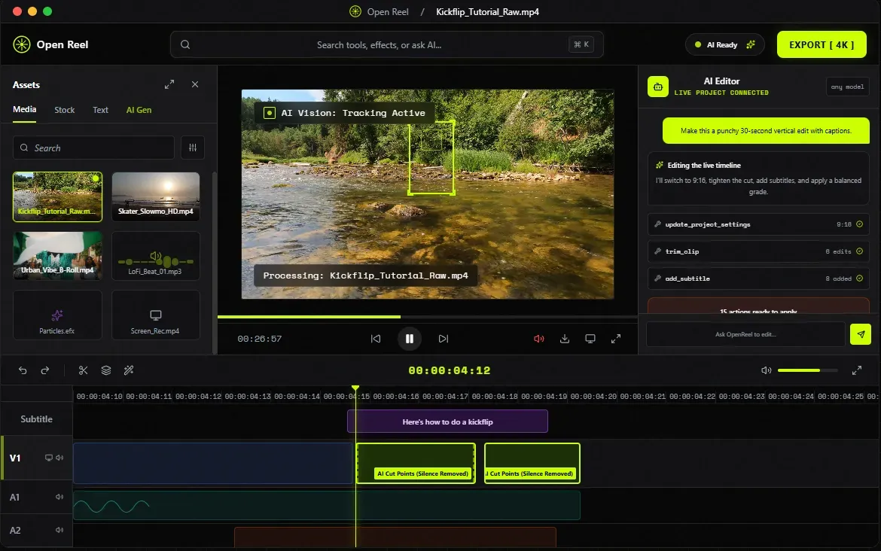The image size is (881, 551).
Task: Click the search magnifier icon in top bar
Action: click(184, 44)
